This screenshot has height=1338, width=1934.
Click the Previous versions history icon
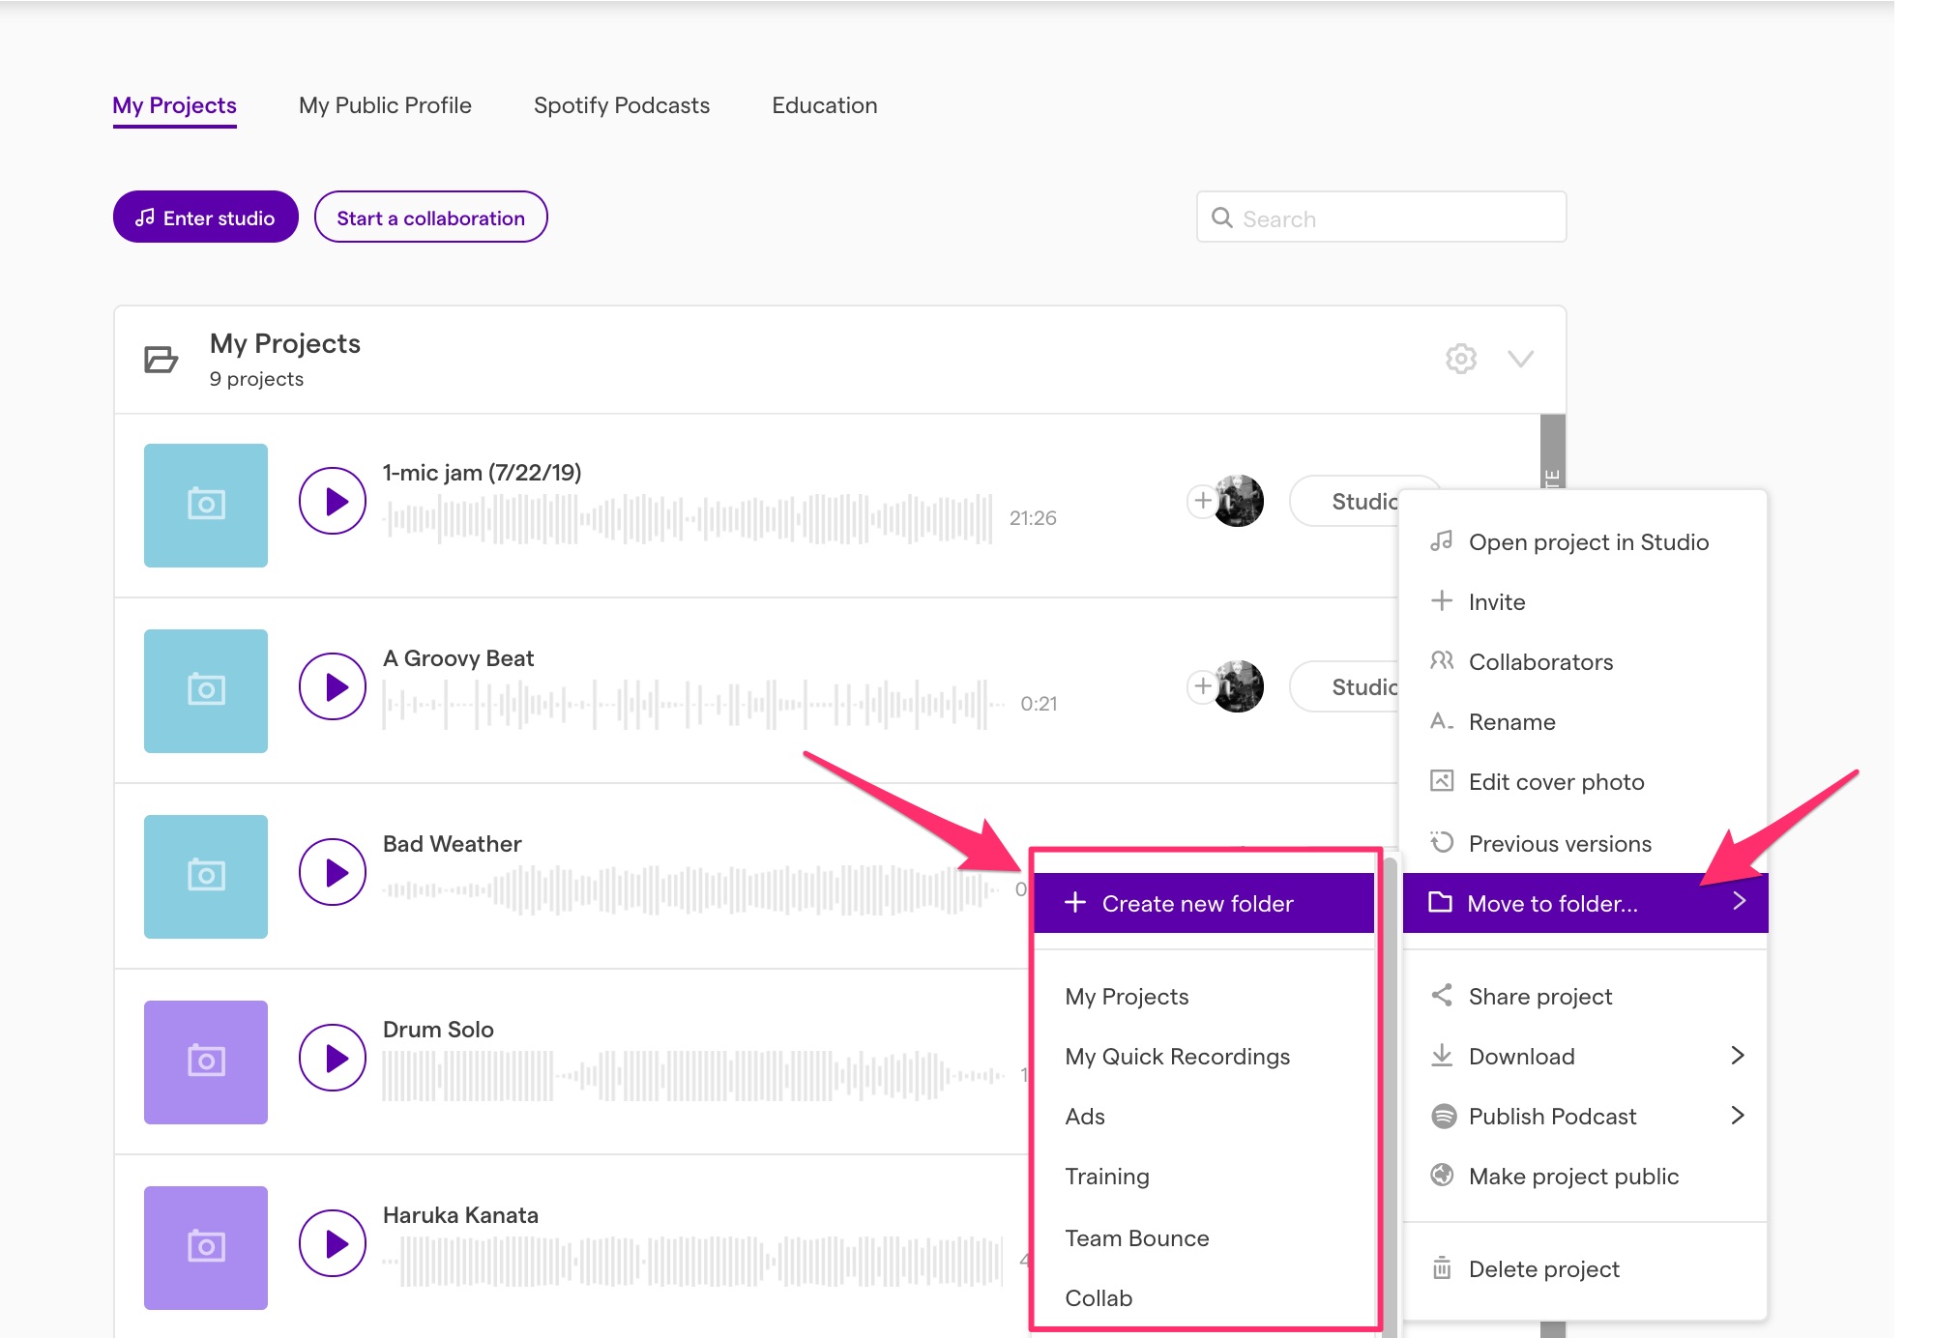pyautogui.click(x=1442, y=842)
